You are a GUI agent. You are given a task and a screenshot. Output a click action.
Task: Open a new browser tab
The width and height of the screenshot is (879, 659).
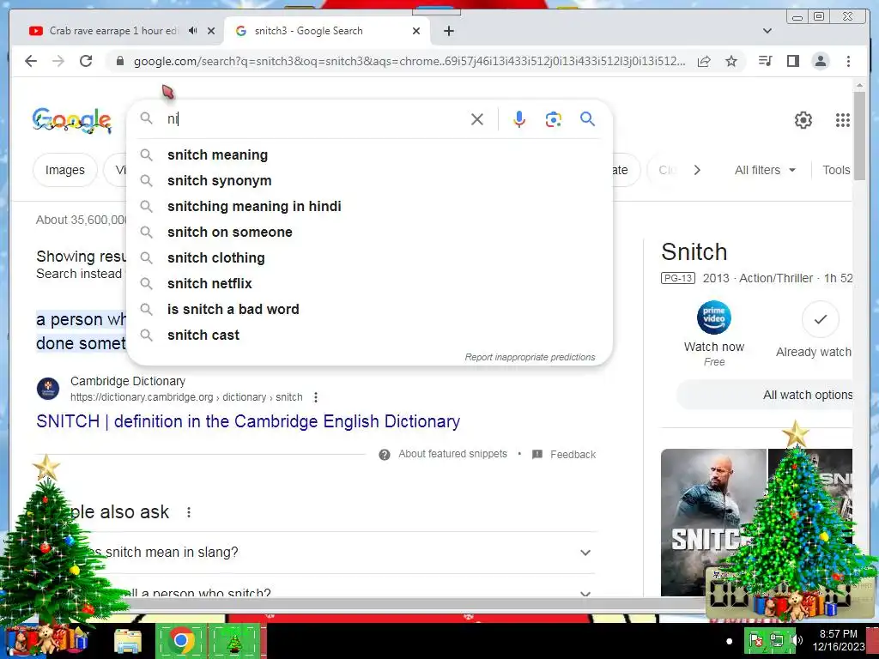click(x=448, y=31)
